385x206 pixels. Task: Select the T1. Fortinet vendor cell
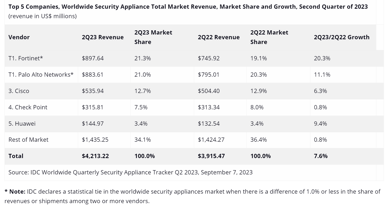(x=26, y=58)
